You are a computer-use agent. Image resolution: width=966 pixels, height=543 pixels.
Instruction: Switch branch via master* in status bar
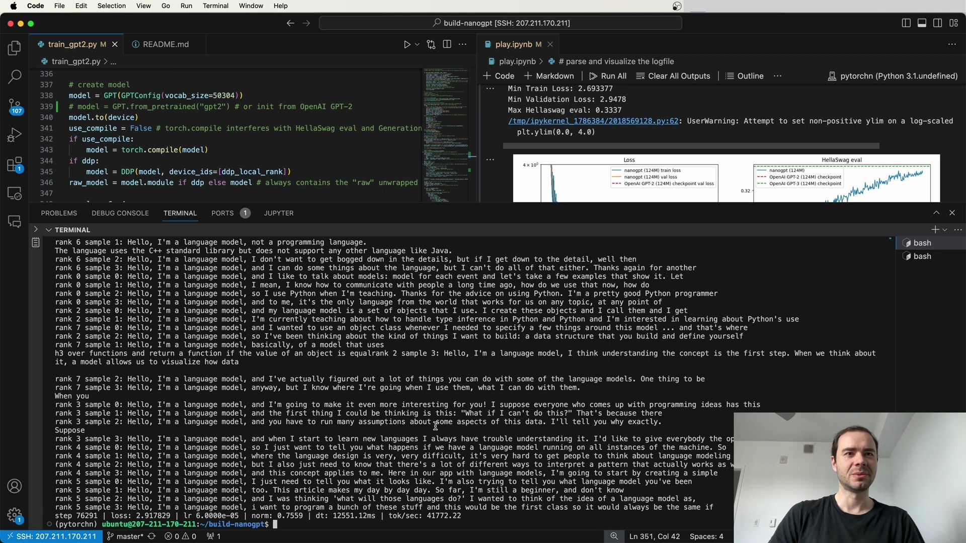(125, 536)
